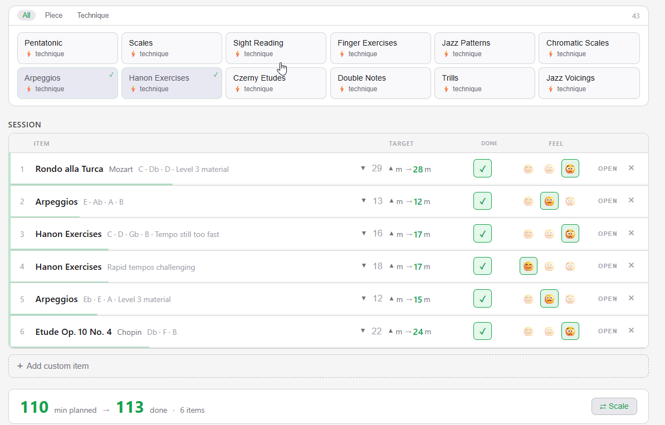Viewport: 665px width, 425px height.
Task: Uncheck the done box for Rondo alla Turca
Action: 482,169
